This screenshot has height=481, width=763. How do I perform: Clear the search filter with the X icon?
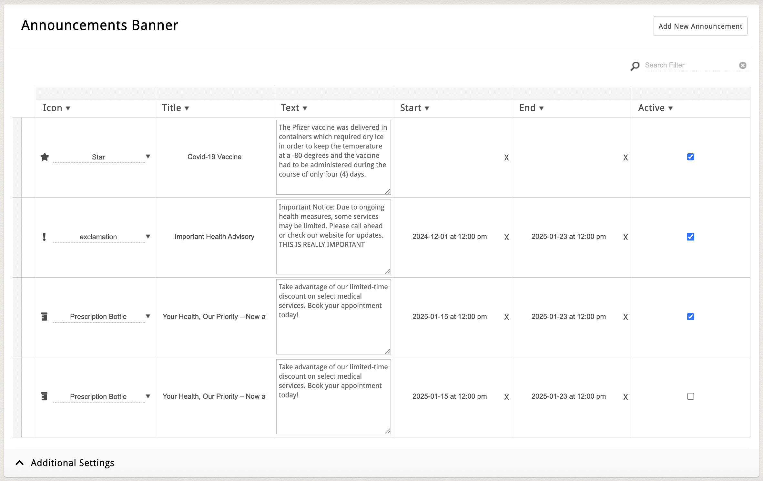click(743, 65)
